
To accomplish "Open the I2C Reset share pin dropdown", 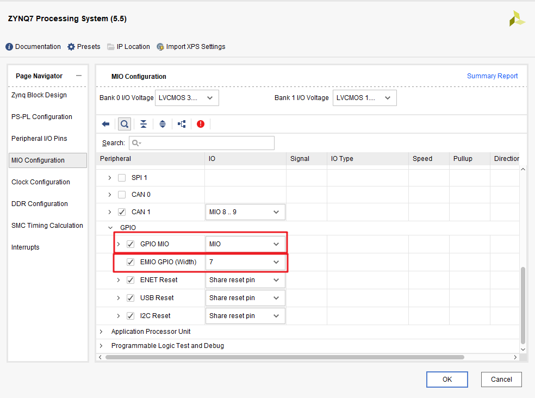I will [x=245, y=316].
